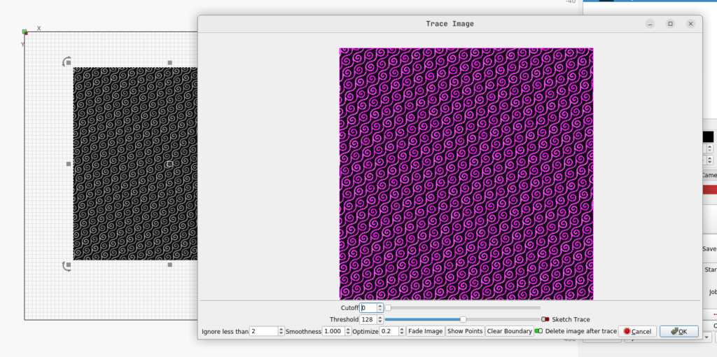Click the bottom-left rotate handle on the image
This screenshot has width=717, height=357.
click(x=67, y=265)
